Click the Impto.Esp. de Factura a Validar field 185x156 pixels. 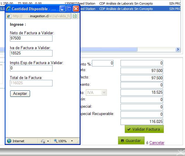pos(31,68)
